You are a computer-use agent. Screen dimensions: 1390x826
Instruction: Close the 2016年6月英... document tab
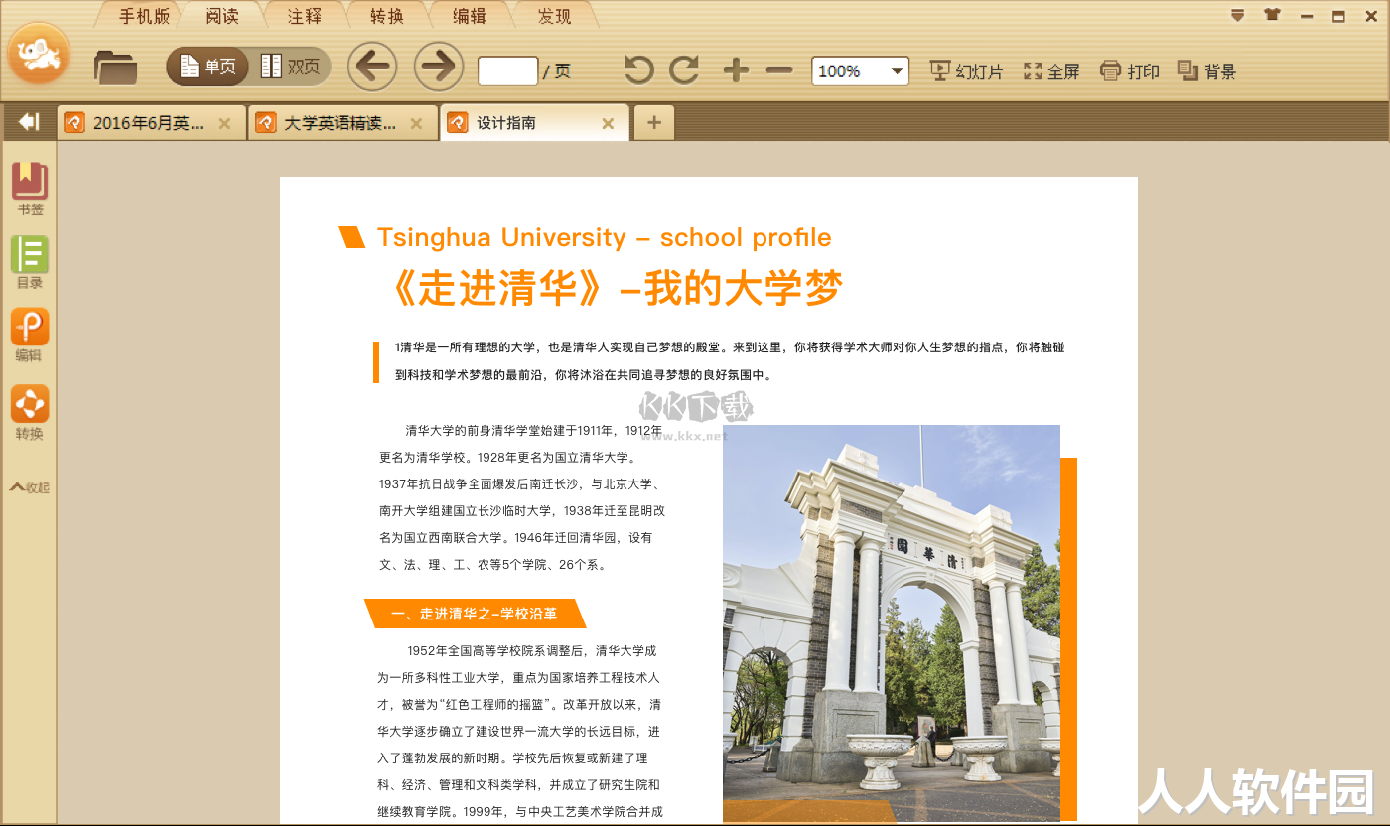click(x=224, y=124)
